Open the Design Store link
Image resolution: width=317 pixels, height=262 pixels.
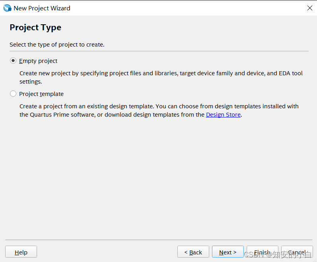pyautogui.click(x=223, y=115)
